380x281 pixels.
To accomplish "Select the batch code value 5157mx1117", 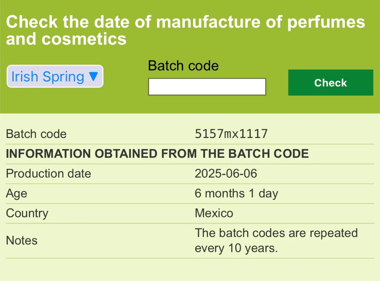I will point(231,134).
